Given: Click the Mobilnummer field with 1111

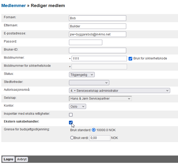Looking at the screenshot, I should tap(99, 59).
